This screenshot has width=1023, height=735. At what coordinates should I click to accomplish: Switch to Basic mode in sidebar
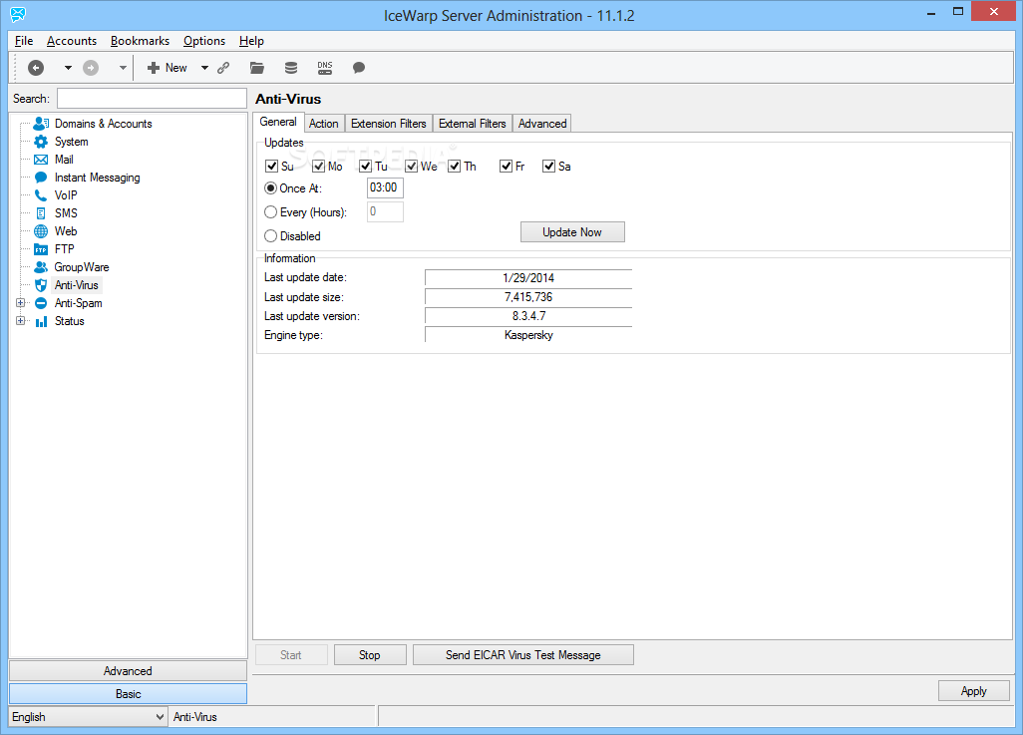(128, 694)
